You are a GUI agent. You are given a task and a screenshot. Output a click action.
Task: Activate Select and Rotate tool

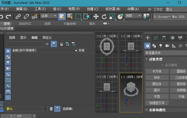pyautogui.click(x=104, y=16)
